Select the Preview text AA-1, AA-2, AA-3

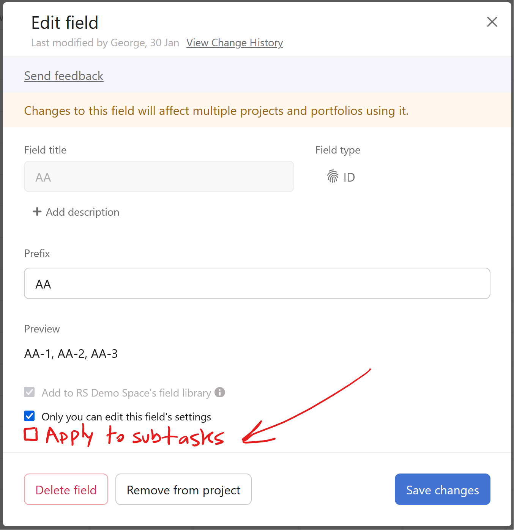(x=71, y=353)
